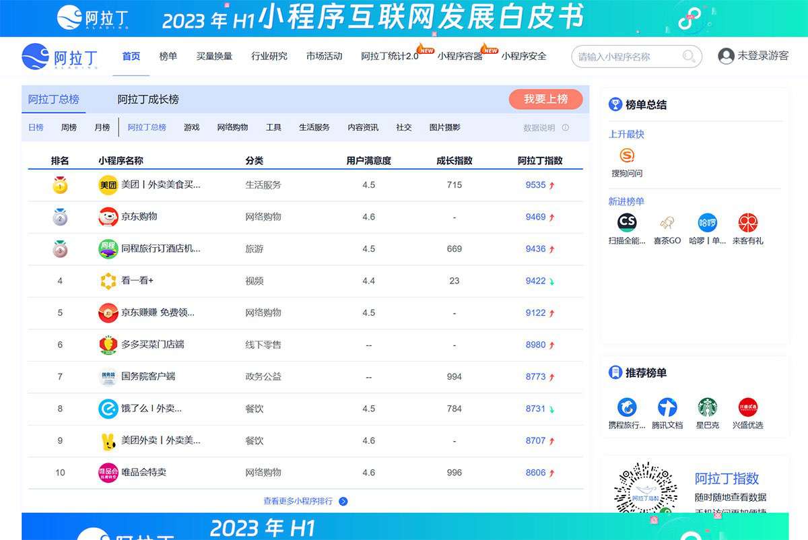The height and width of the screenshot is (540, 808).
Task: Open 买量换量 navigation item
Action: coord(214,57)
